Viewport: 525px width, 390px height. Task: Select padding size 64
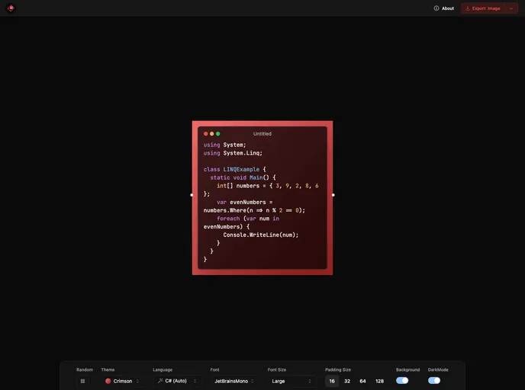tap(362, 381)
